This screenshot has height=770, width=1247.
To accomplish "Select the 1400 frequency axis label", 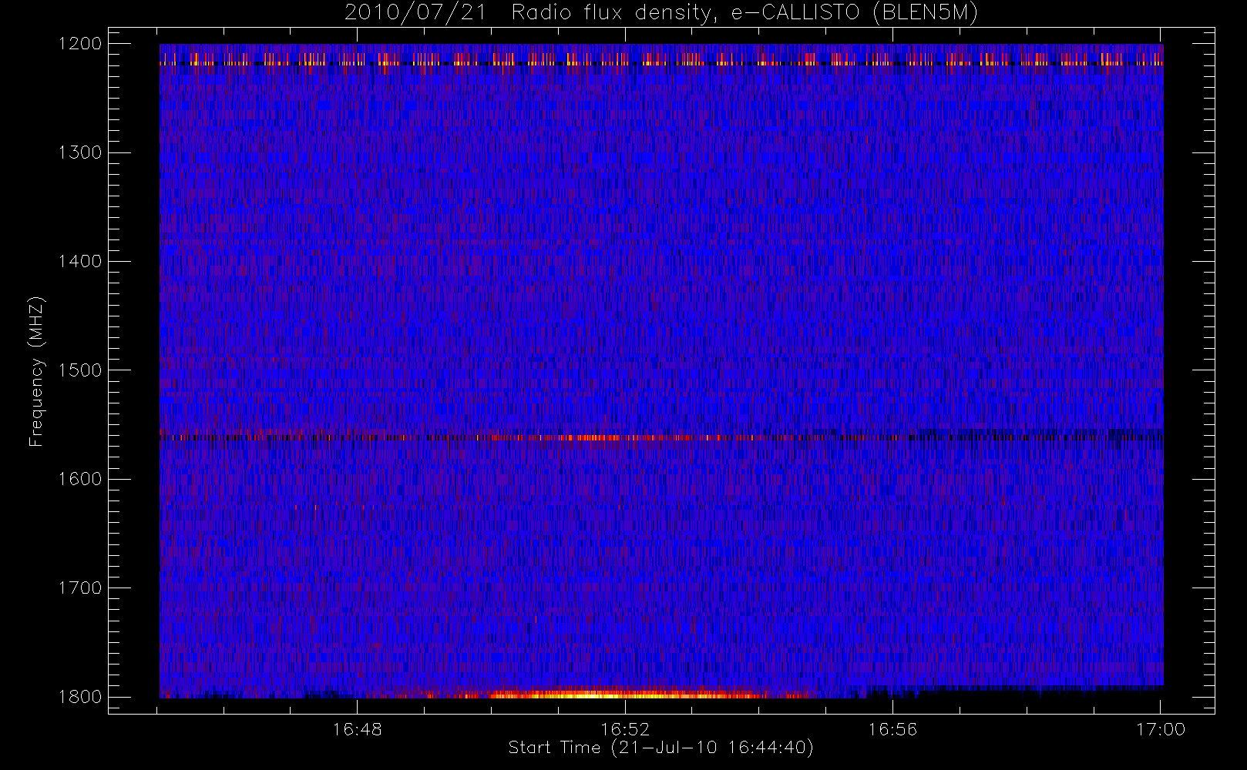I will 81,261.
